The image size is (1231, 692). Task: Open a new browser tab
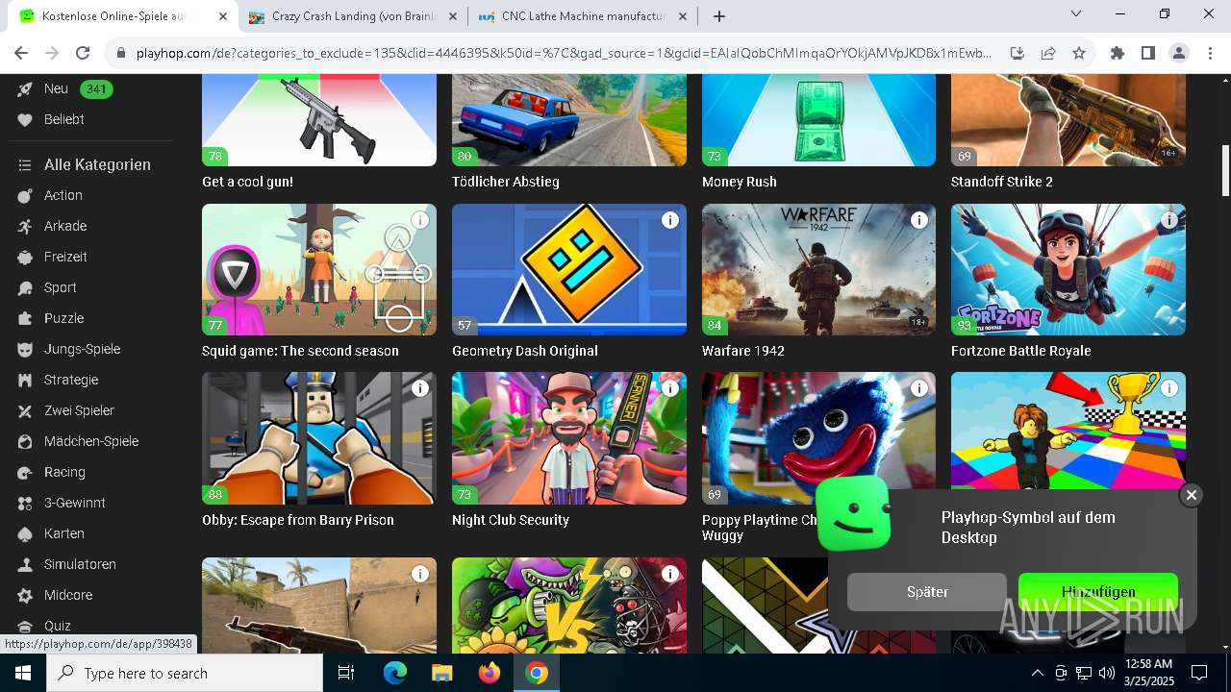click(x=719, y=16)
